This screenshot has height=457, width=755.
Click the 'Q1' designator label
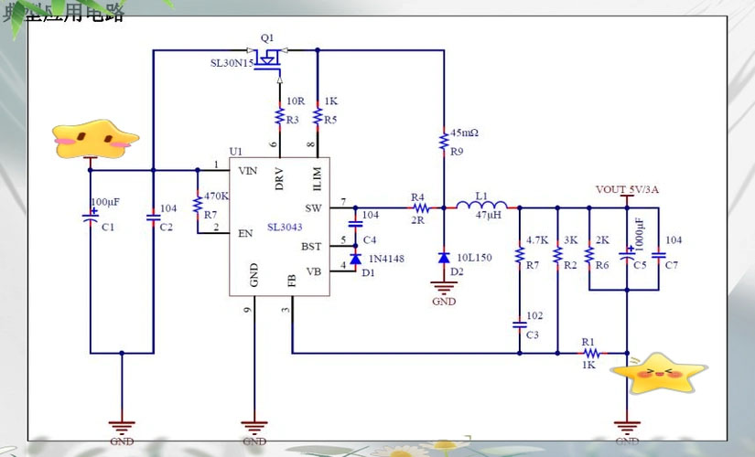click(267, 37)
